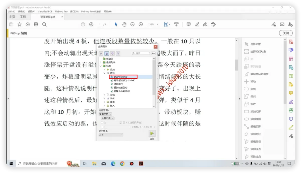The height and width of the screenshot is (173, 301).
Task: Expand the 字体 tree node
Action: (x=104, y=98)
